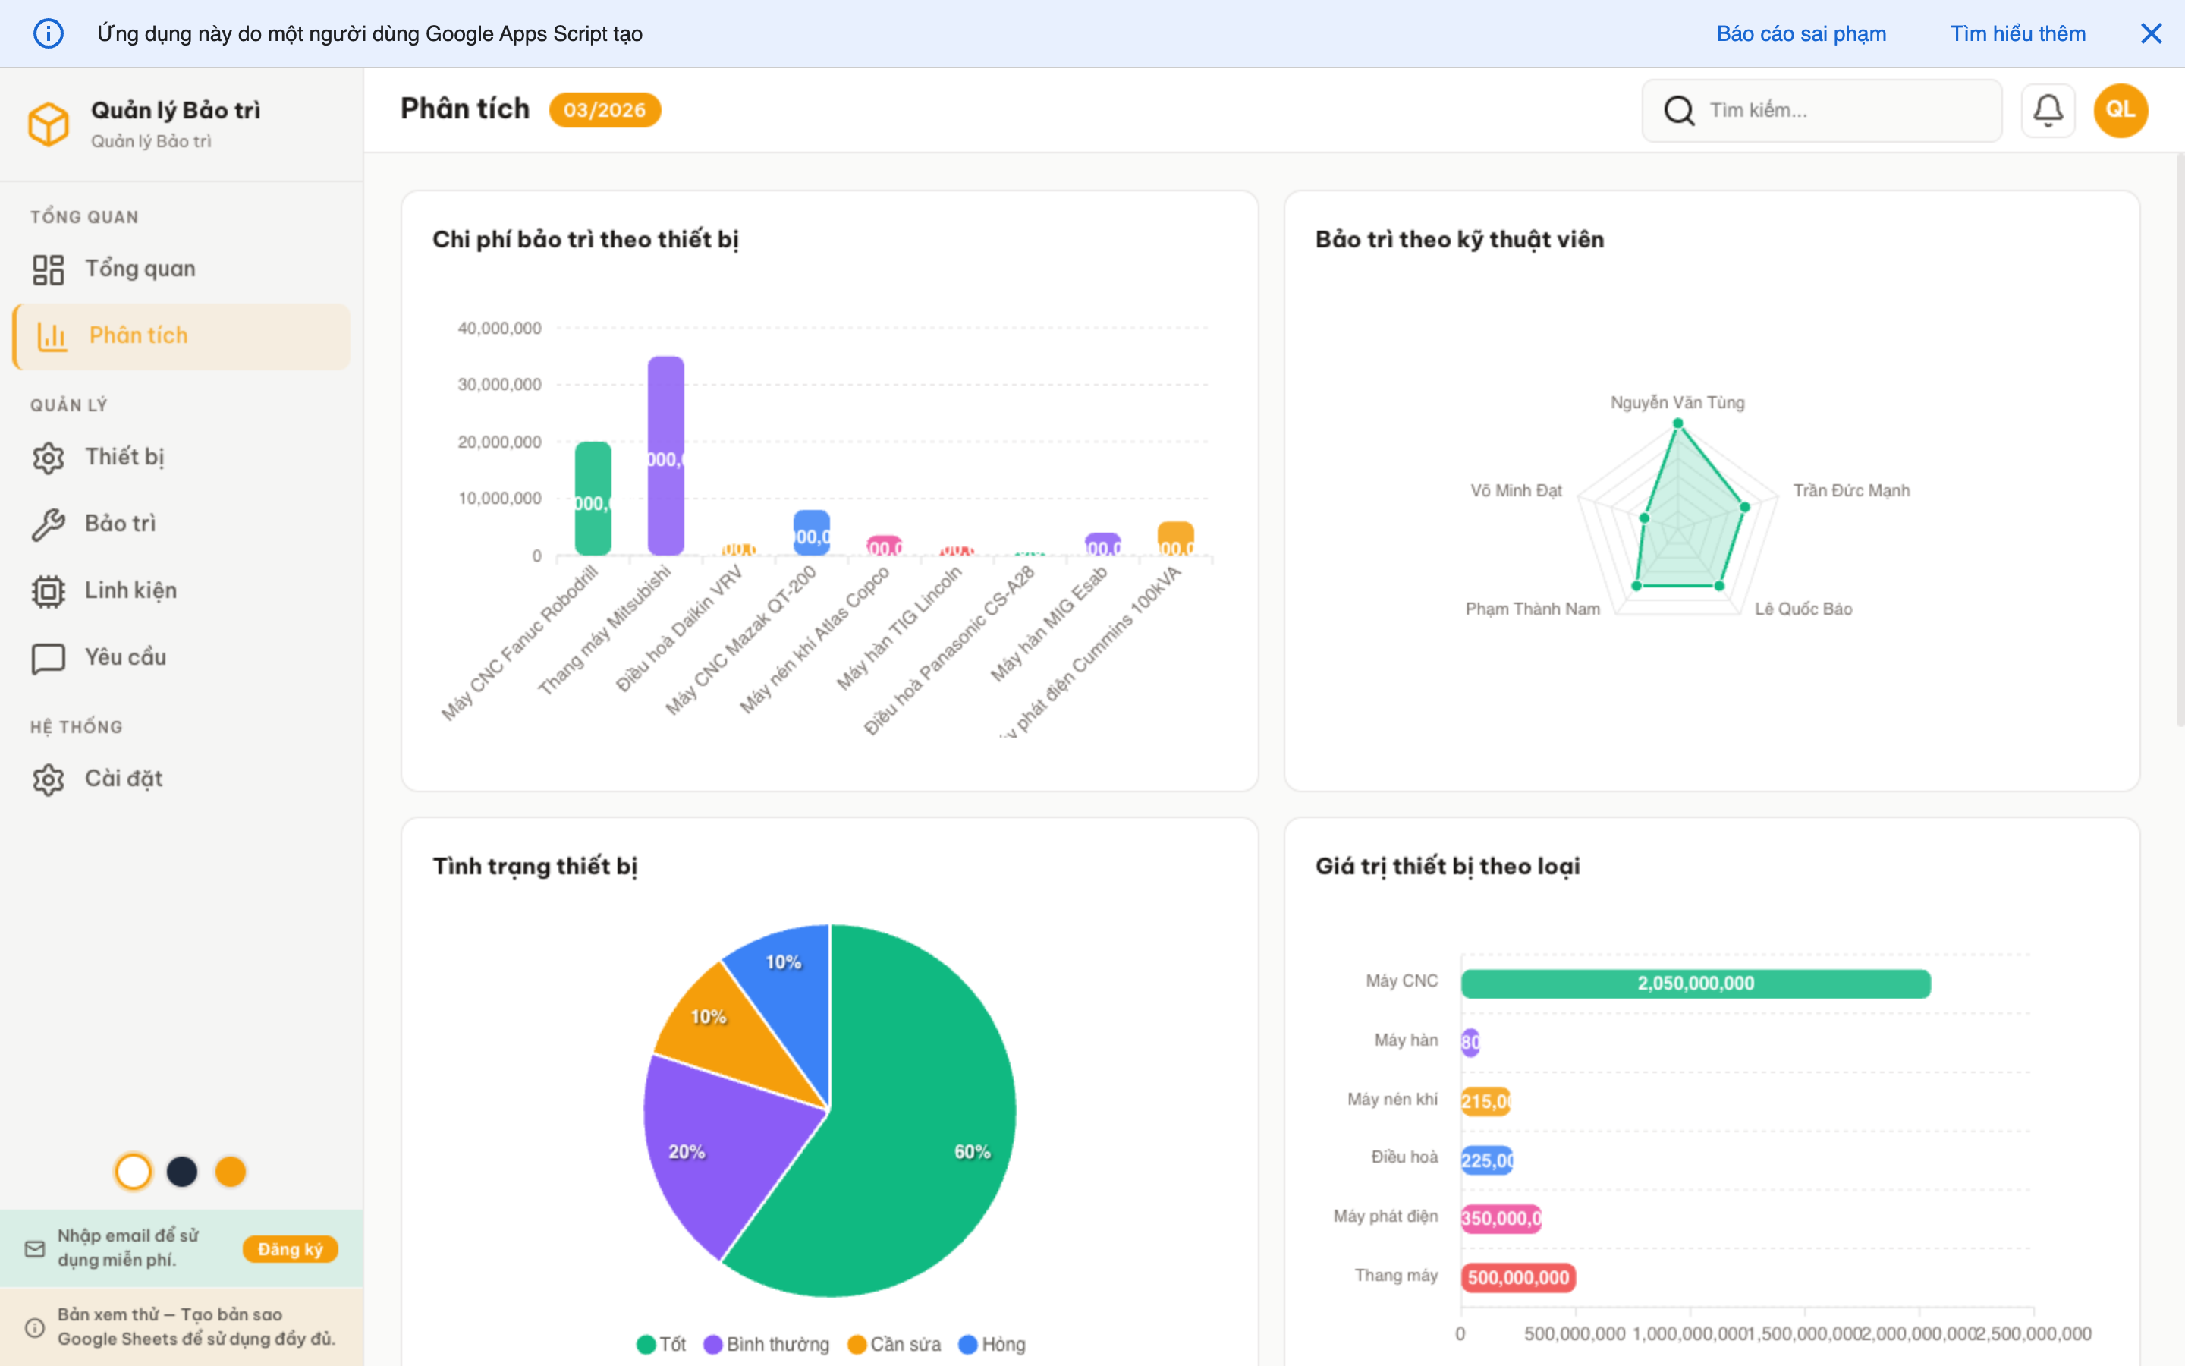Toggle Hỏng legend entry visibility
Screen dimensions: 2185x1366
click(x=992, y=1344)
